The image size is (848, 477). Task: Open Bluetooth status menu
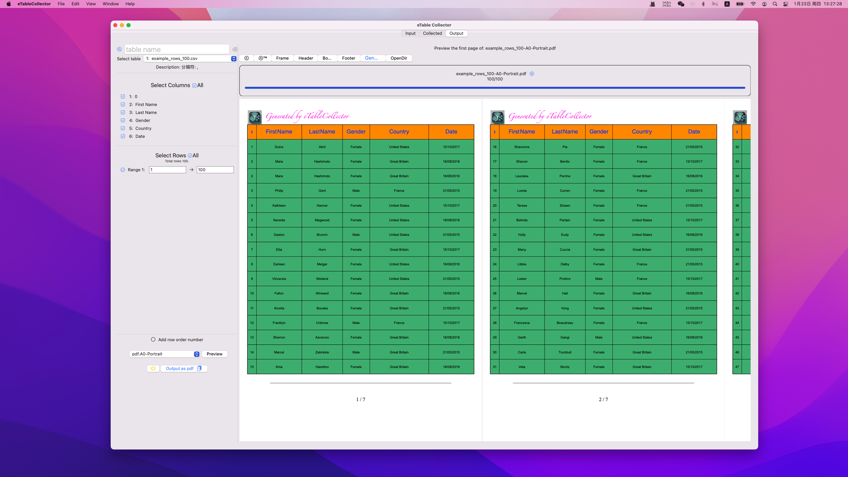[703, 4]
